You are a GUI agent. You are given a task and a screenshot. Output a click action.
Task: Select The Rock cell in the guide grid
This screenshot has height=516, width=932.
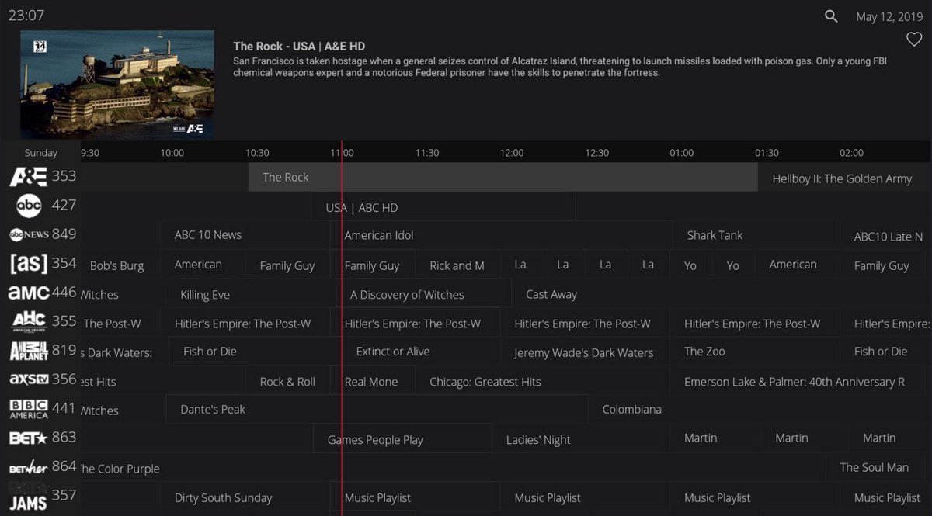pyautogui.click(x=503, y=177)
